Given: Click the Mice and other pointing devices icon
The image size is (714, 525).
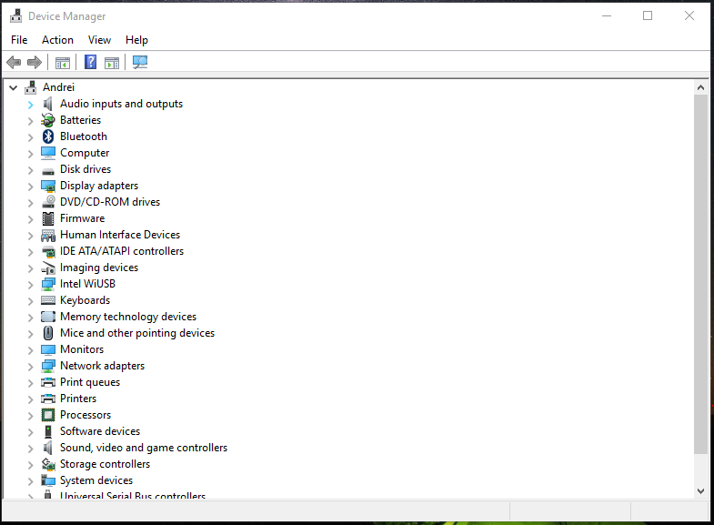Looking at the screenshot, I should [48, 333].
